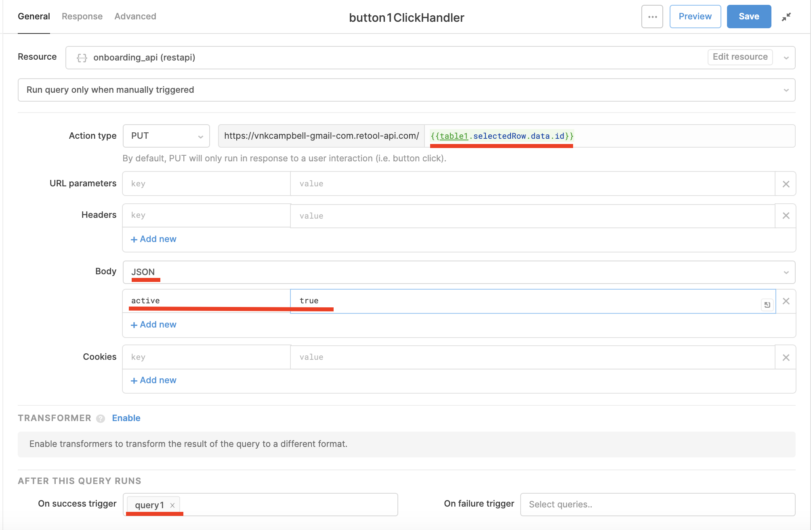
Task: Open the On success trigger selector
Action: click(260, 504)
